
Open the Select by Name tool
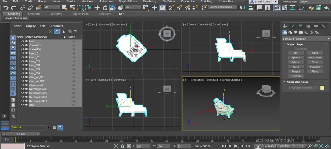coord(72,7)
